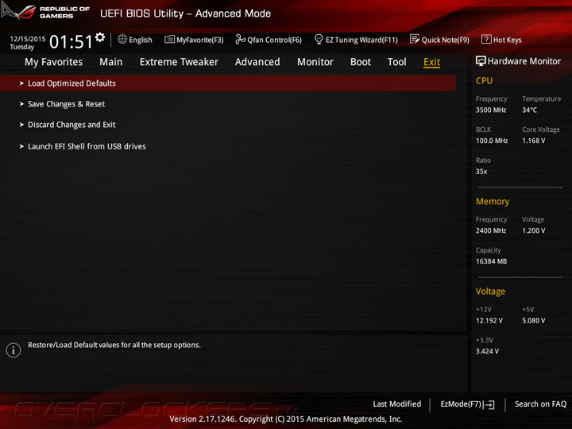Click the Voltage section heading
This screenshot has width=572, height=429.
coord(490,292)
